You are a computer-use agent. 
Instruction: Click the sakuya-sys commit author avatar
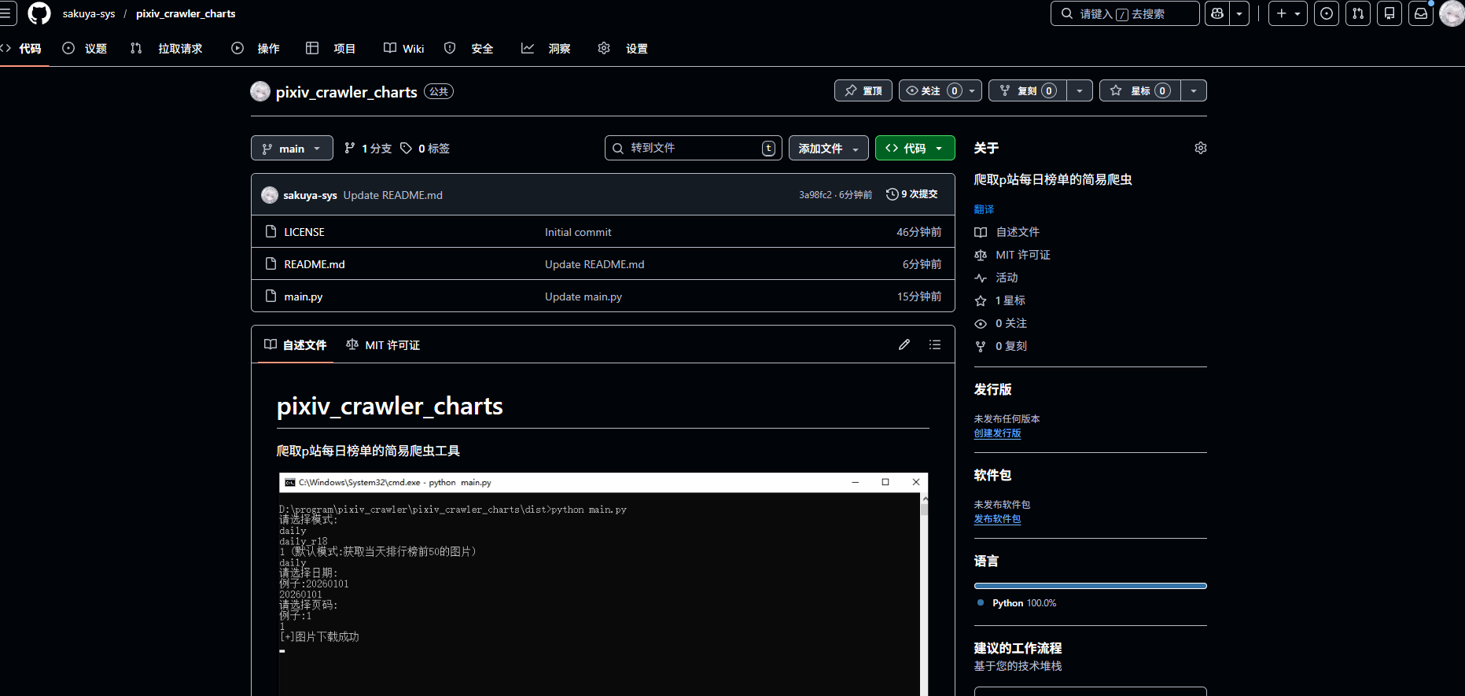(x=270, y=195)
